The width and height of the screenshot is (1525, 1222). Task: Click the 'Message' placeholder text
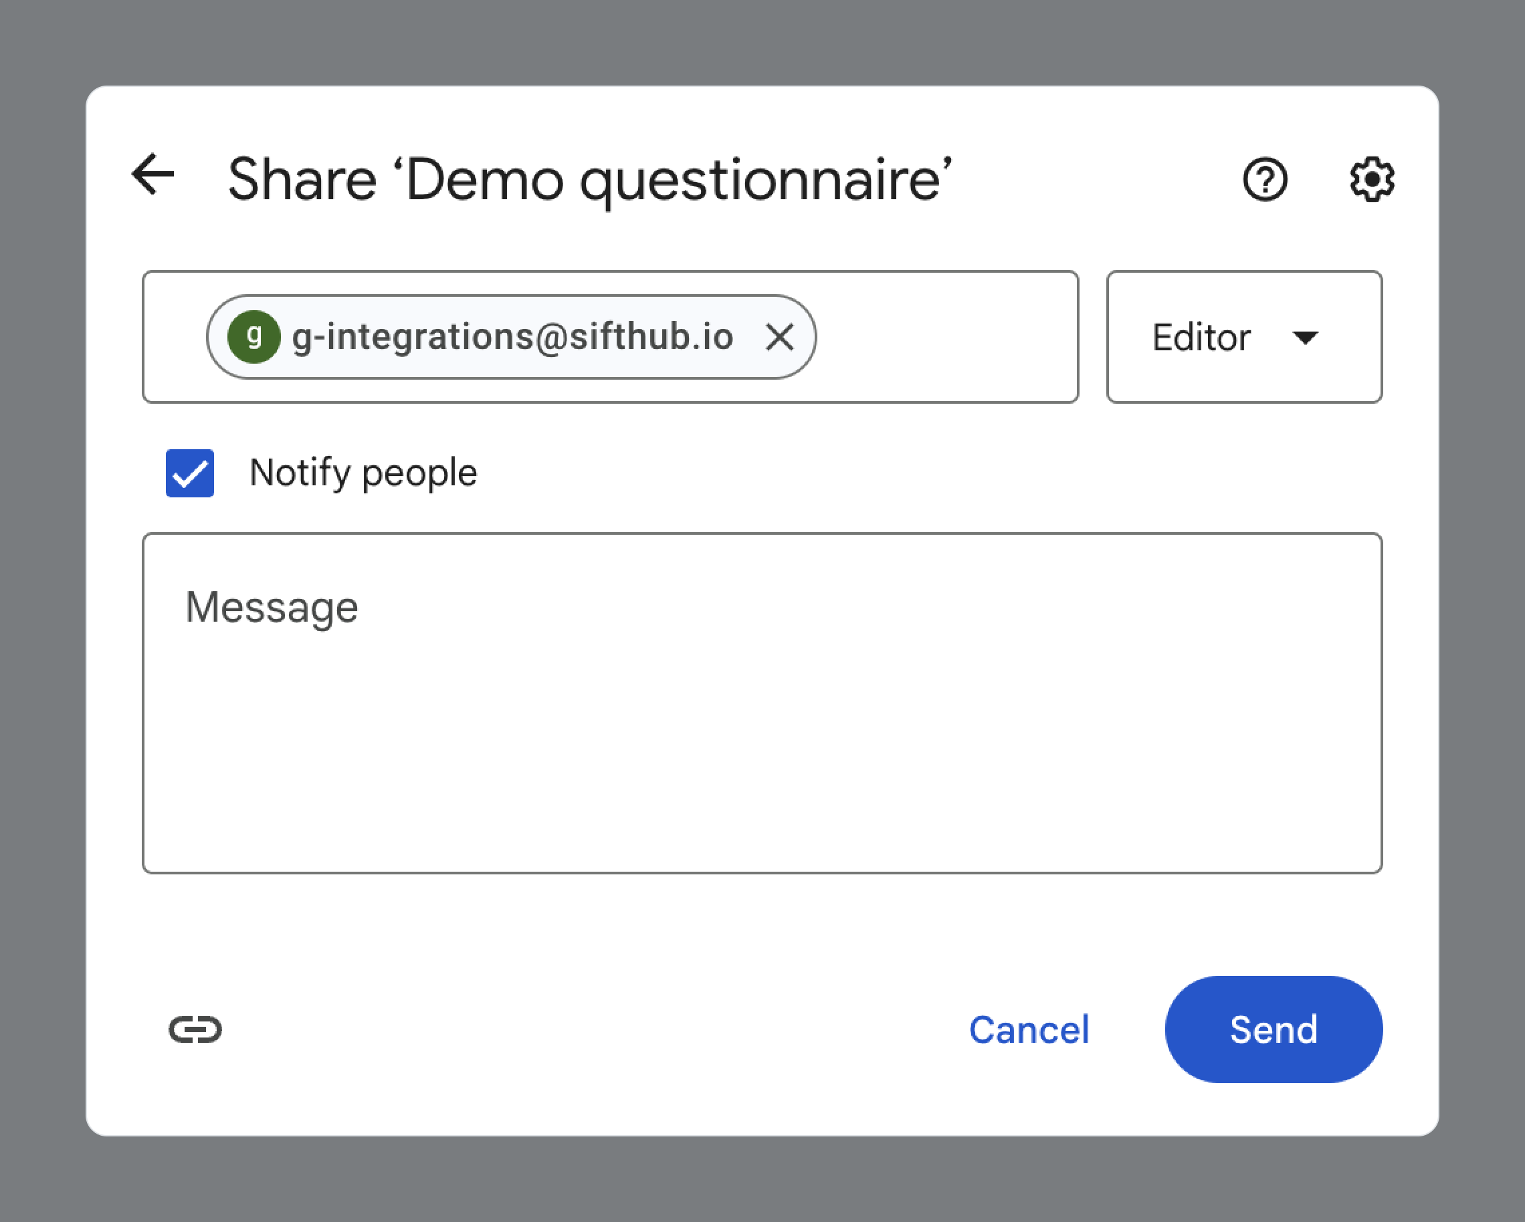pyautogui.click(x=272, y=608)
